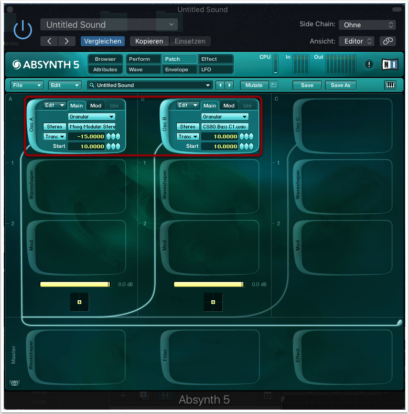This screenshot has height=414, width=409.
Task: Click the overlapping circles icon at bottom left
Action: pyautogui.click(x=15, y=384)
